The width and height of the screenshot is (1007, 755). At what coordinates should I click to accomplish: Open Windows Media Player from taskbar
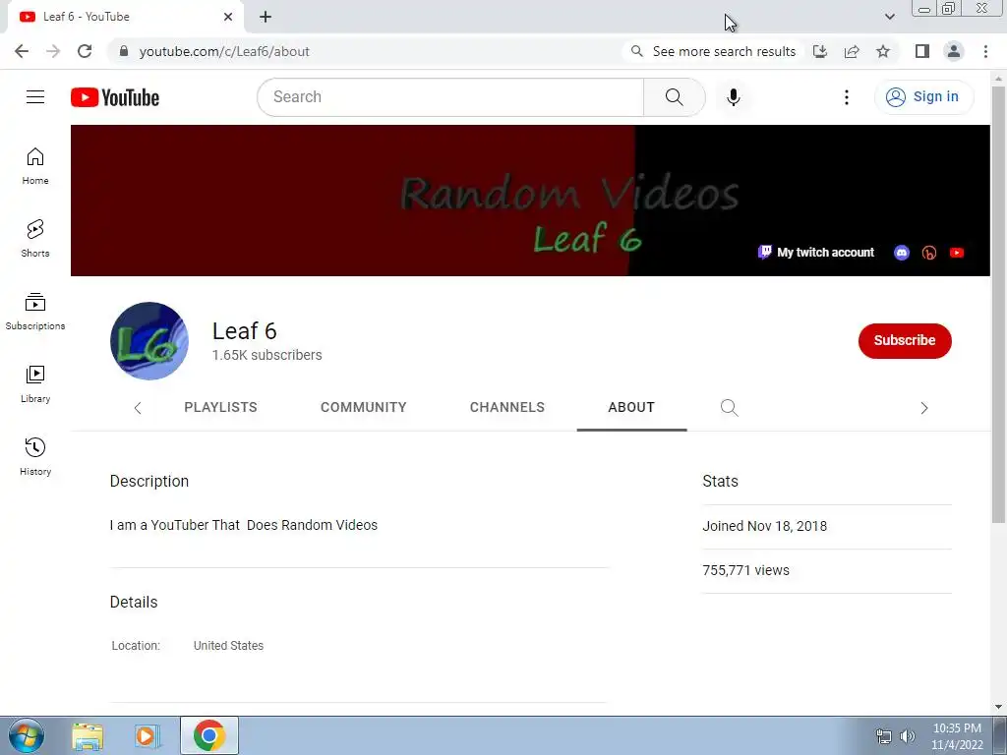tap(146, 735)
